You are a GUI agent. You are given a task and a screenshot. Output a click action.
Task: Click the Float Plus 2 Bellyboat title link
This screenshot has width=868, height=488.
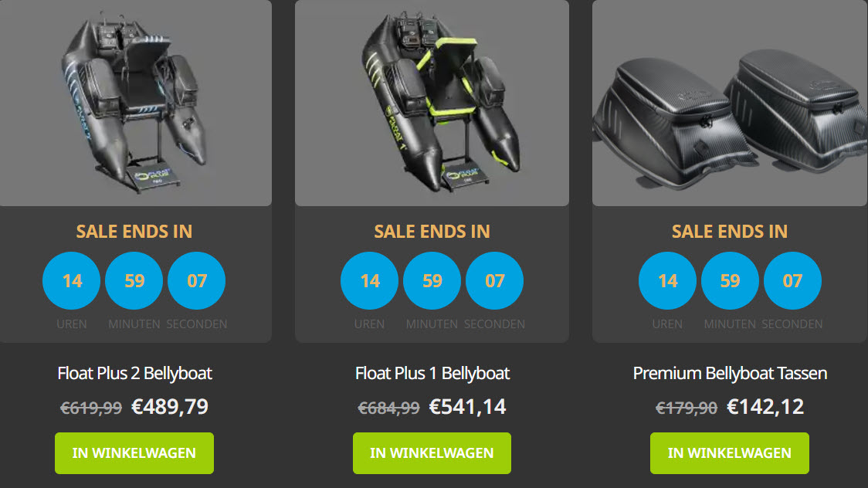click(x=134, y=374)
